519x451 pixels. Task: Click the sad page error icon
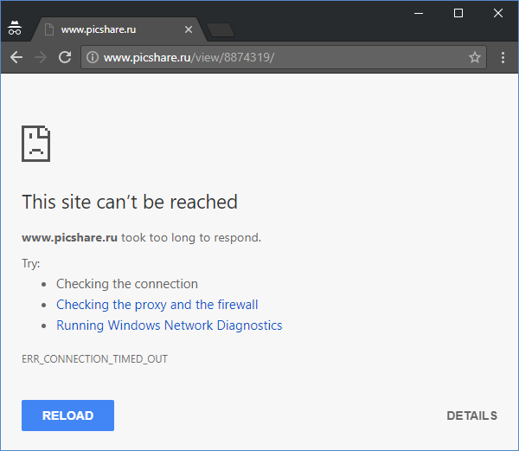click(x=36, y=143)
